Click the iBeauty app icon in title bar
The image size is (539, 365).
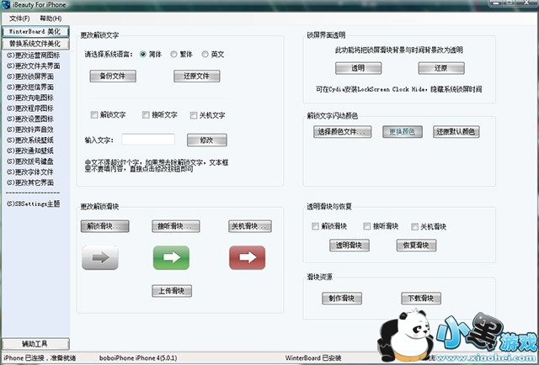coord(6,5)
